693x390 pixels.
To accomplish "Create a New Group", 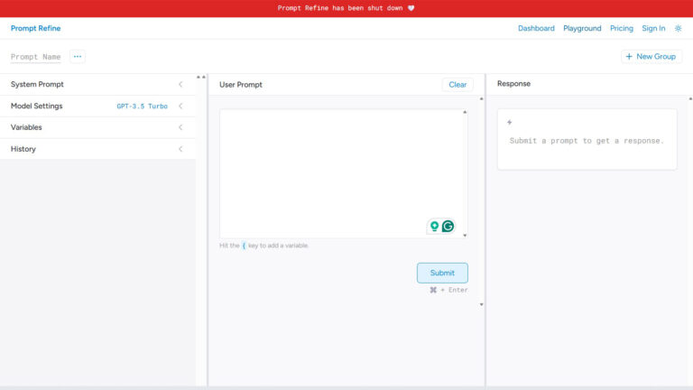I will click(x=651, y=57).
